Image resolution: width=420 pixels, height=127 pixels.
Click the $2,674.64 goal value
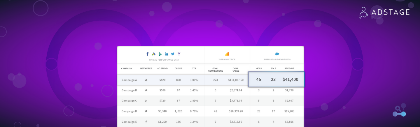(x=236, y=90)
